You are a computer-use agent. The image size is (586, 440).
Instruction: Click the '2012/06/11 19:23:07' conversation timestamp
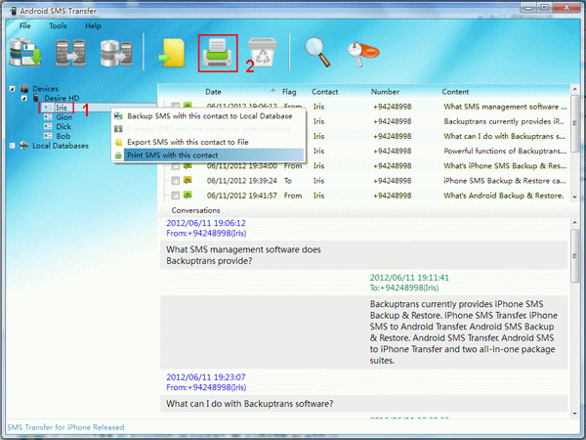[206, 377]
